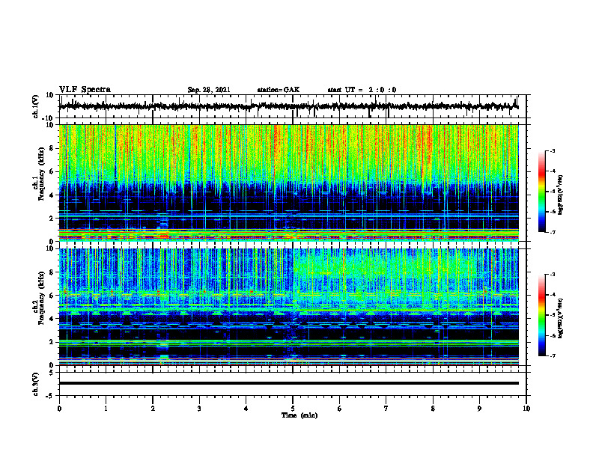Screen dimensions: 593x458
Task: Click the "1" time axis tick label
Action: [x=106, y=409]
